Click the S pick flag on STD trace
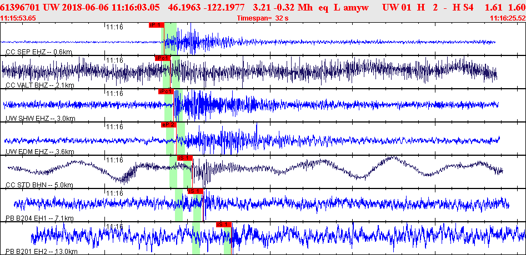526x255 pixels. click(x=184, y=158)
